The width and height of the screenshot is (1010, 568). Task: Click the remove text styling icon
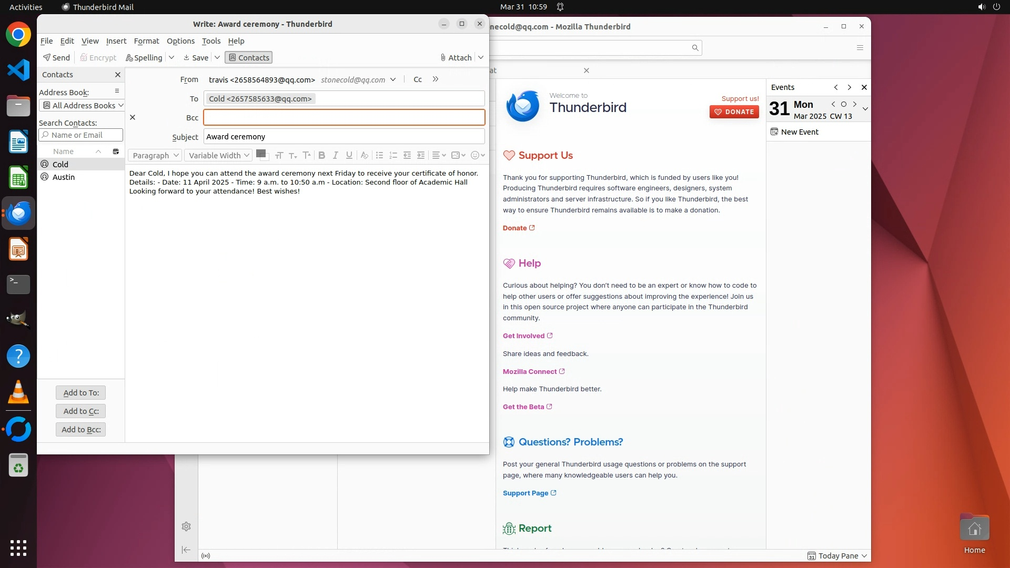click(364, 155)
